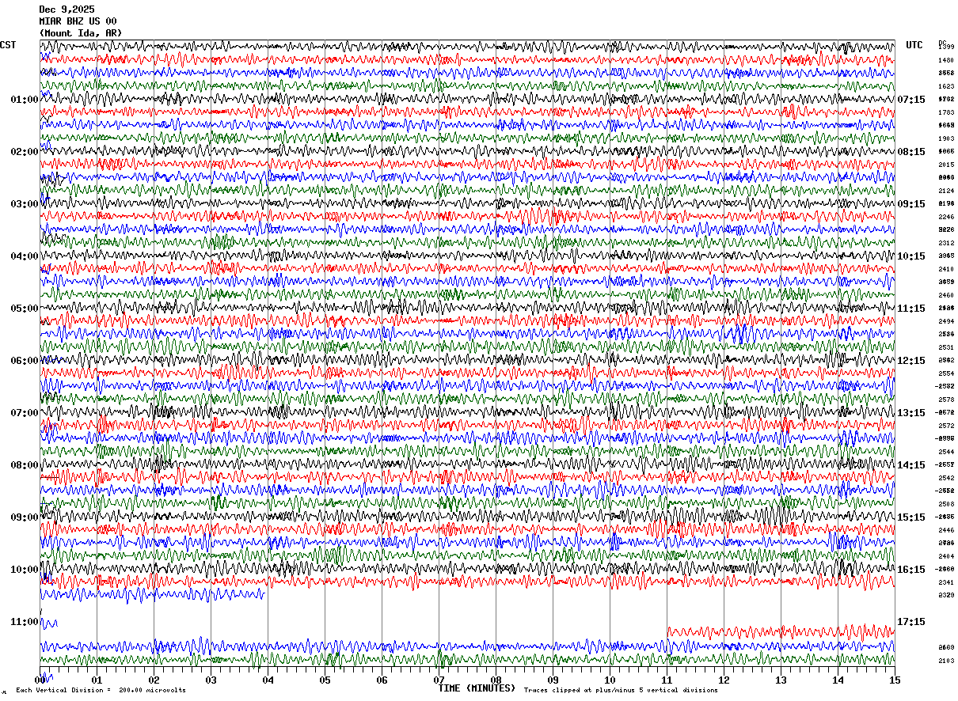Click the DC offset value "2246"
Screen dimensions: 958x701
(946, 217)
